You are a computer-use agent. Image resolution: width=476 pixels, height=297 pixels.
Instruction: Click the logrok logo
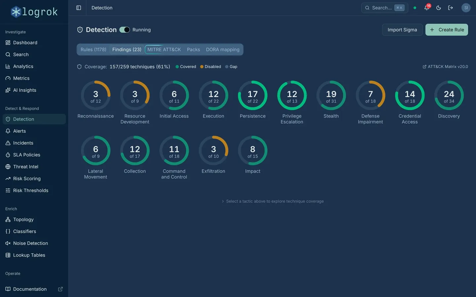(34, 12)
